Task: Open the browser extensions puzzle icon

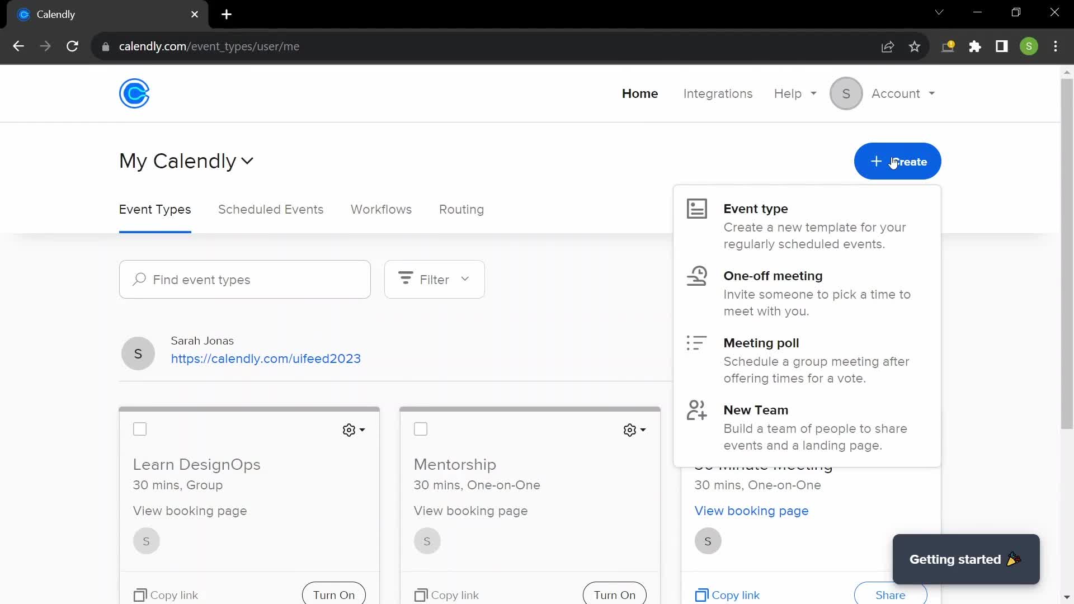Action: [975, 46]
